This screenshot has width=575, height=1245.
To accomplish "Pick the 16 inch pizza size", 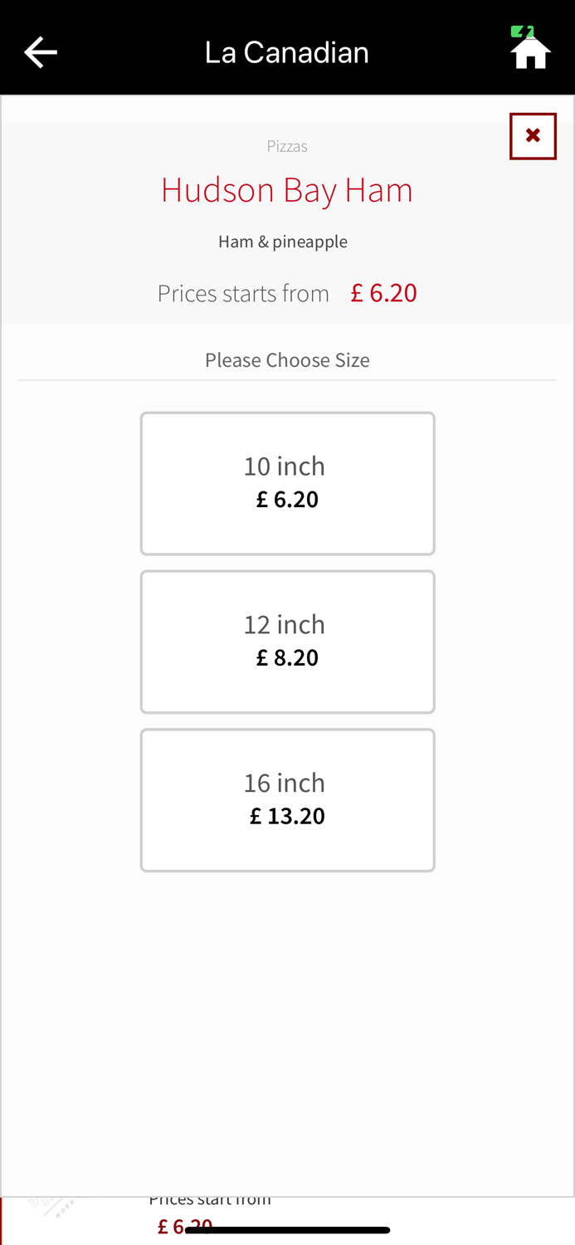I will coord(287,800).
